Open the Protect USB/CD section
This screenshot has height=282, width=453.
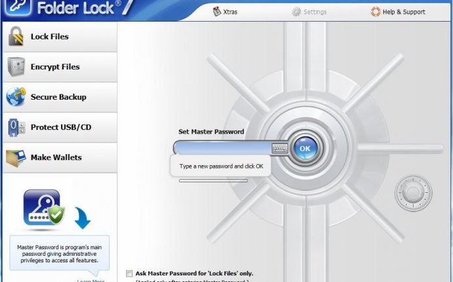click(60, 127)
